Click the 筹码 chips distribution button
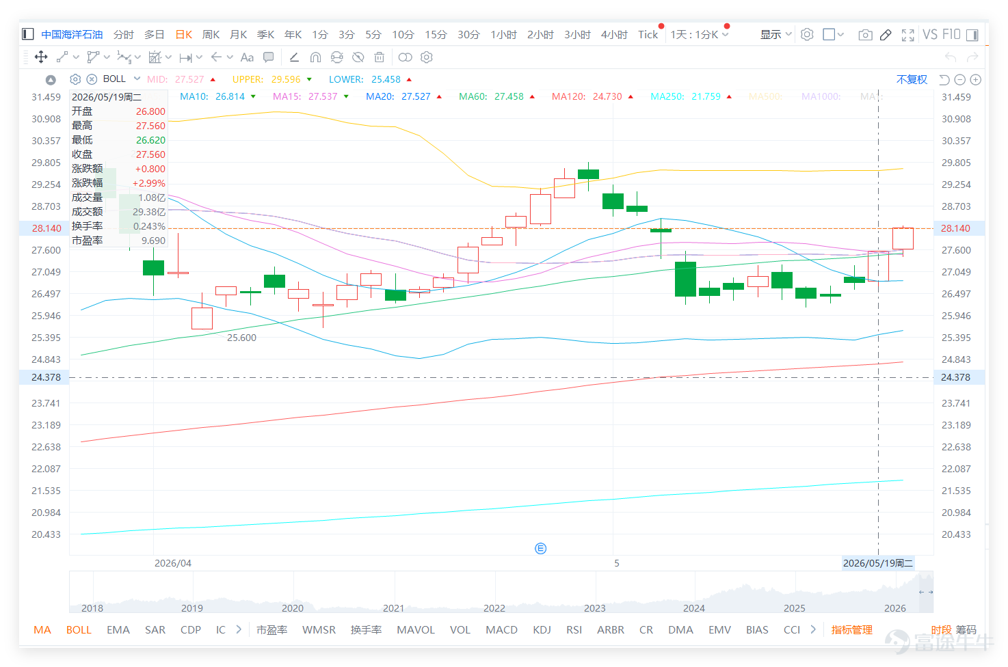This screenshot has width=1008, height=667. 966,629
